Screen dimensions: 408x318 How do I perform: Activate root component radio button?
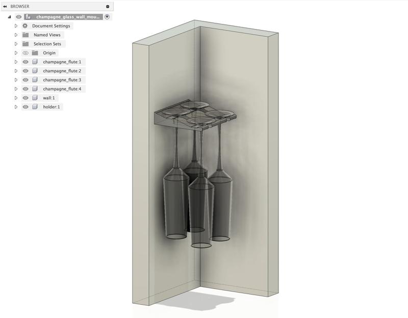107,17
